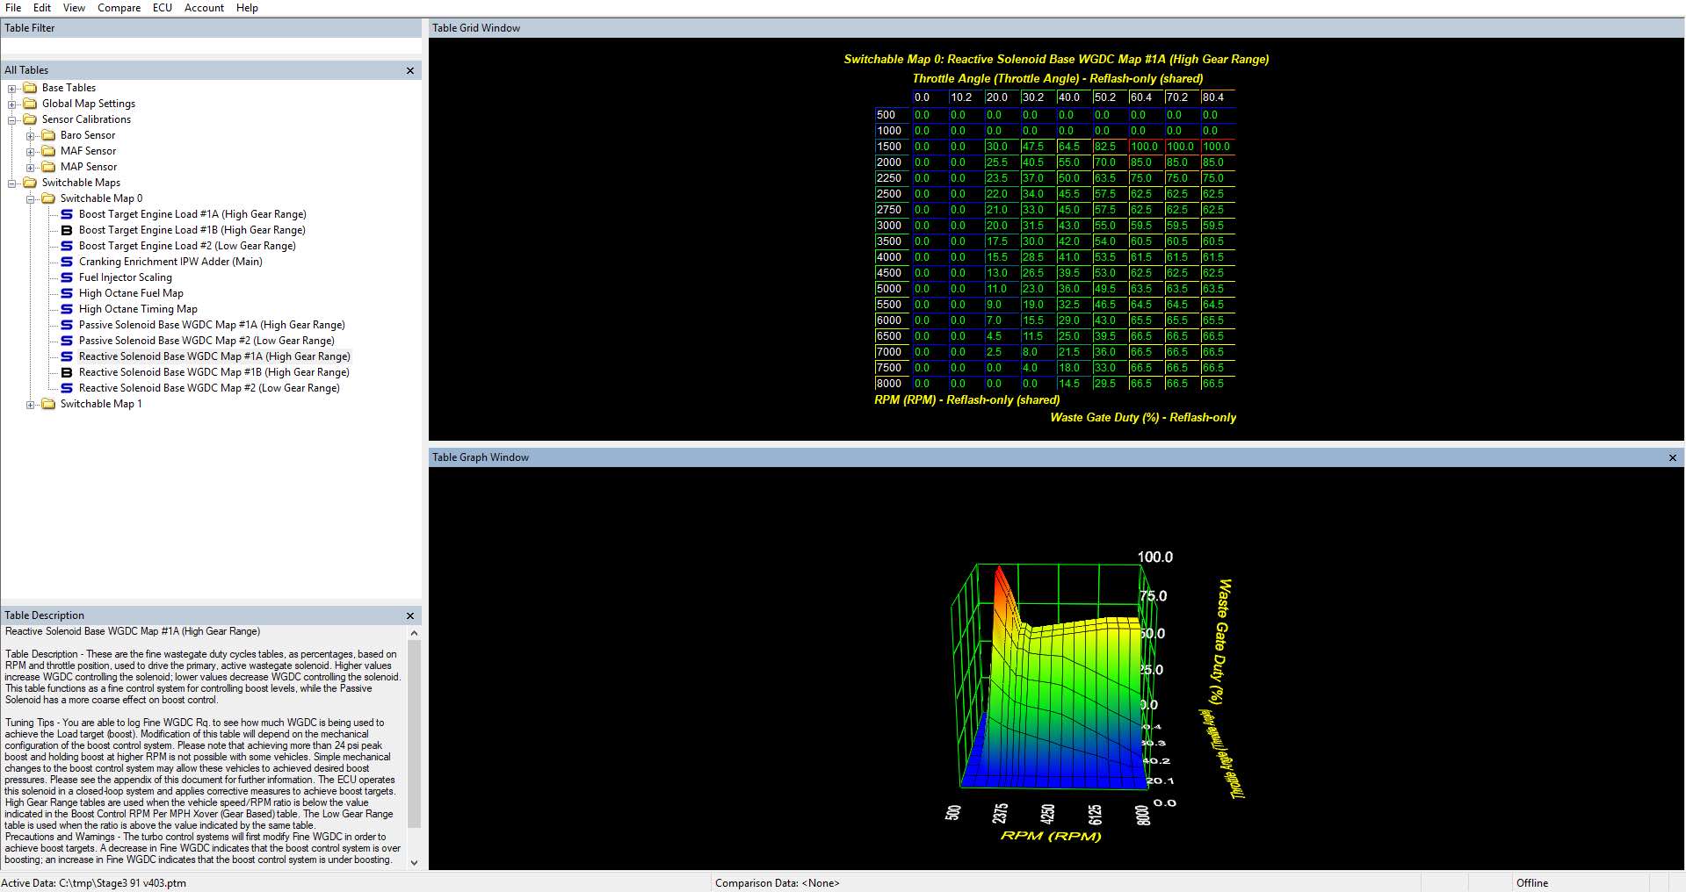Expand the MAF Sensor node
1686x892 pixels.
coord(31,151)
